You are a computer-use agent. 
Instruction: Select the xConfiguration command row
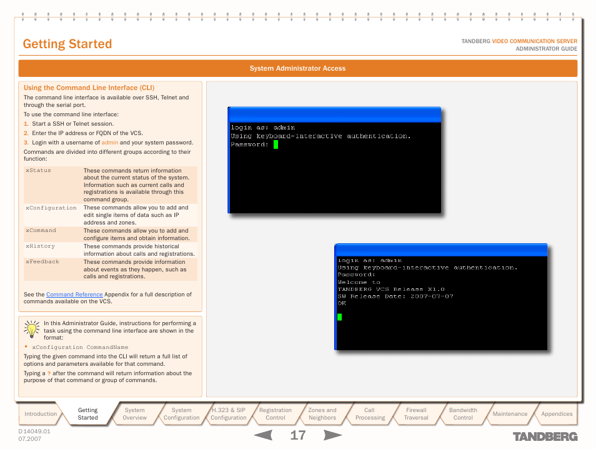111,215
